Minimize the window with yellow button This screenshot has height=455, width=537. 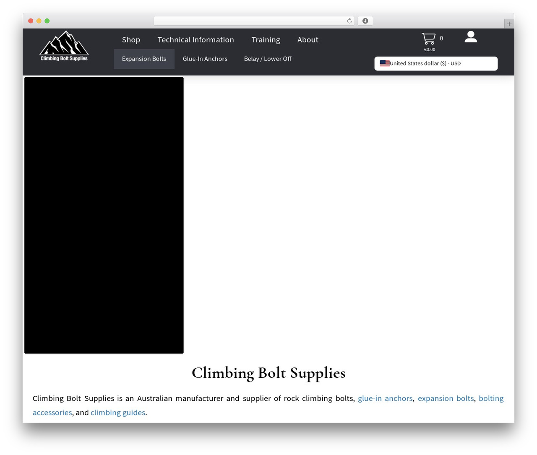coord(39,21)
